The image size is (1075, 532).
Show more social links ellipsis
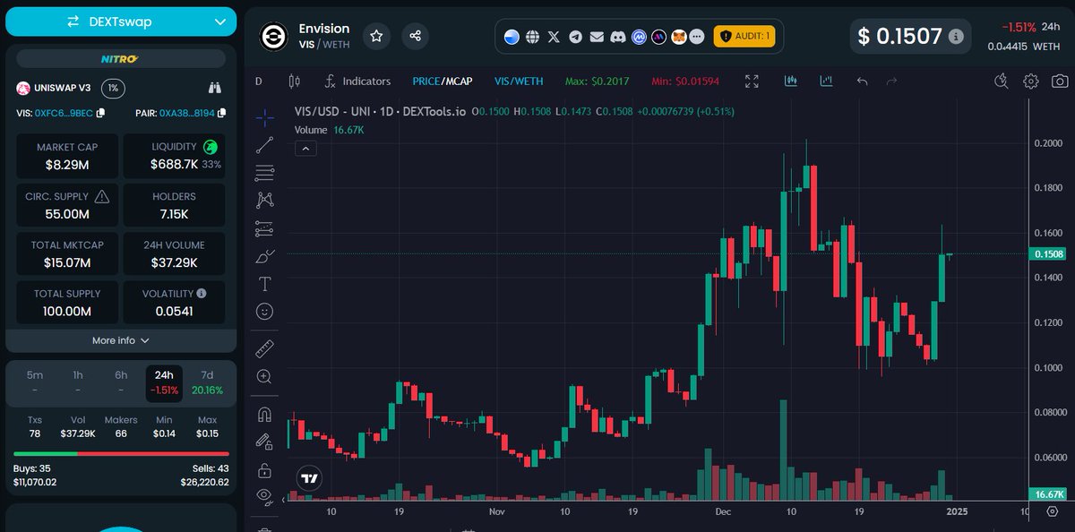(x=697, y=37)
